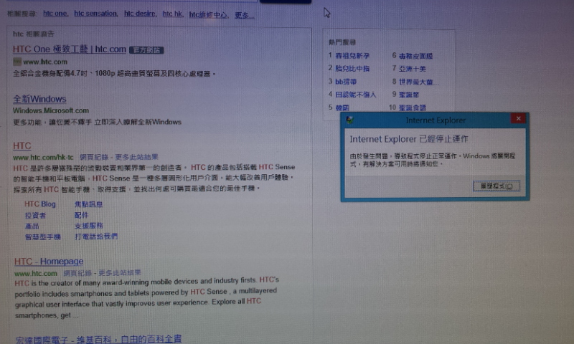This screenshot has height=344, width=574.
Task: Open the '配件' sitelink
Action: pos(81,215)
